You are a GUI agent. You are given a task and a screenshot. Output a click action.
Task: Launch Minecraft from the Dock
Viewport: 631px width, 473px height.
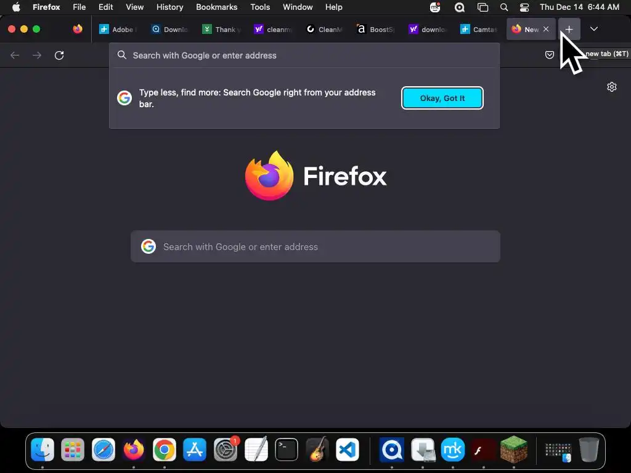coord(514,449)
